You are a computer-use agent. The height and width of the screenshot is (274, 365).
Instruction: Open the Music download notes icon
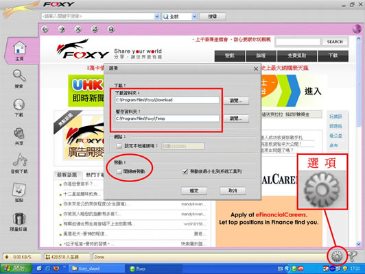[19, 164]
